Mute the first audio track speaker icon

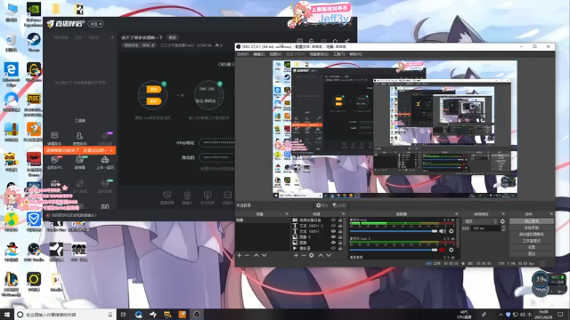(443, 231)
